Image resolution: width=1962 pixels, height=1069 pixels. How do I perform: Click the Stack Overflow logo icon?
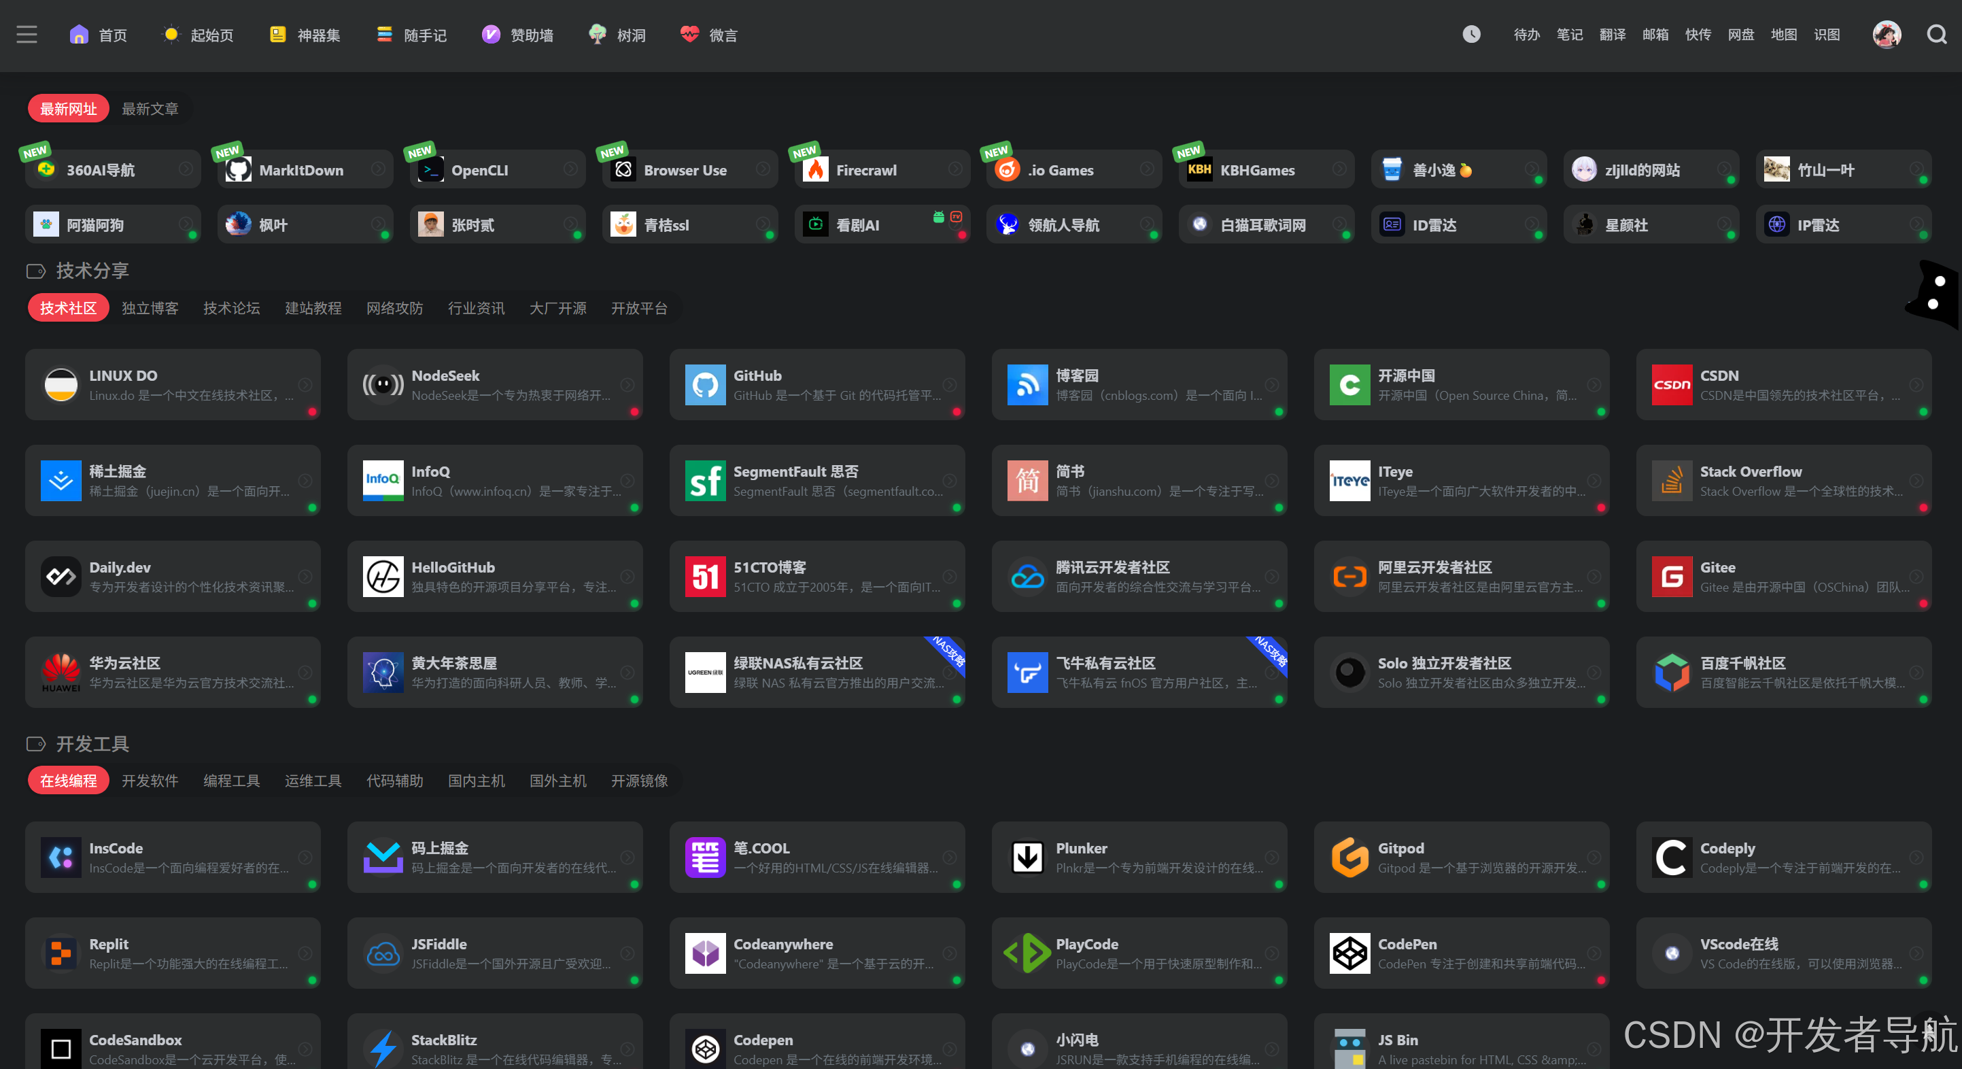[1672, 481]
